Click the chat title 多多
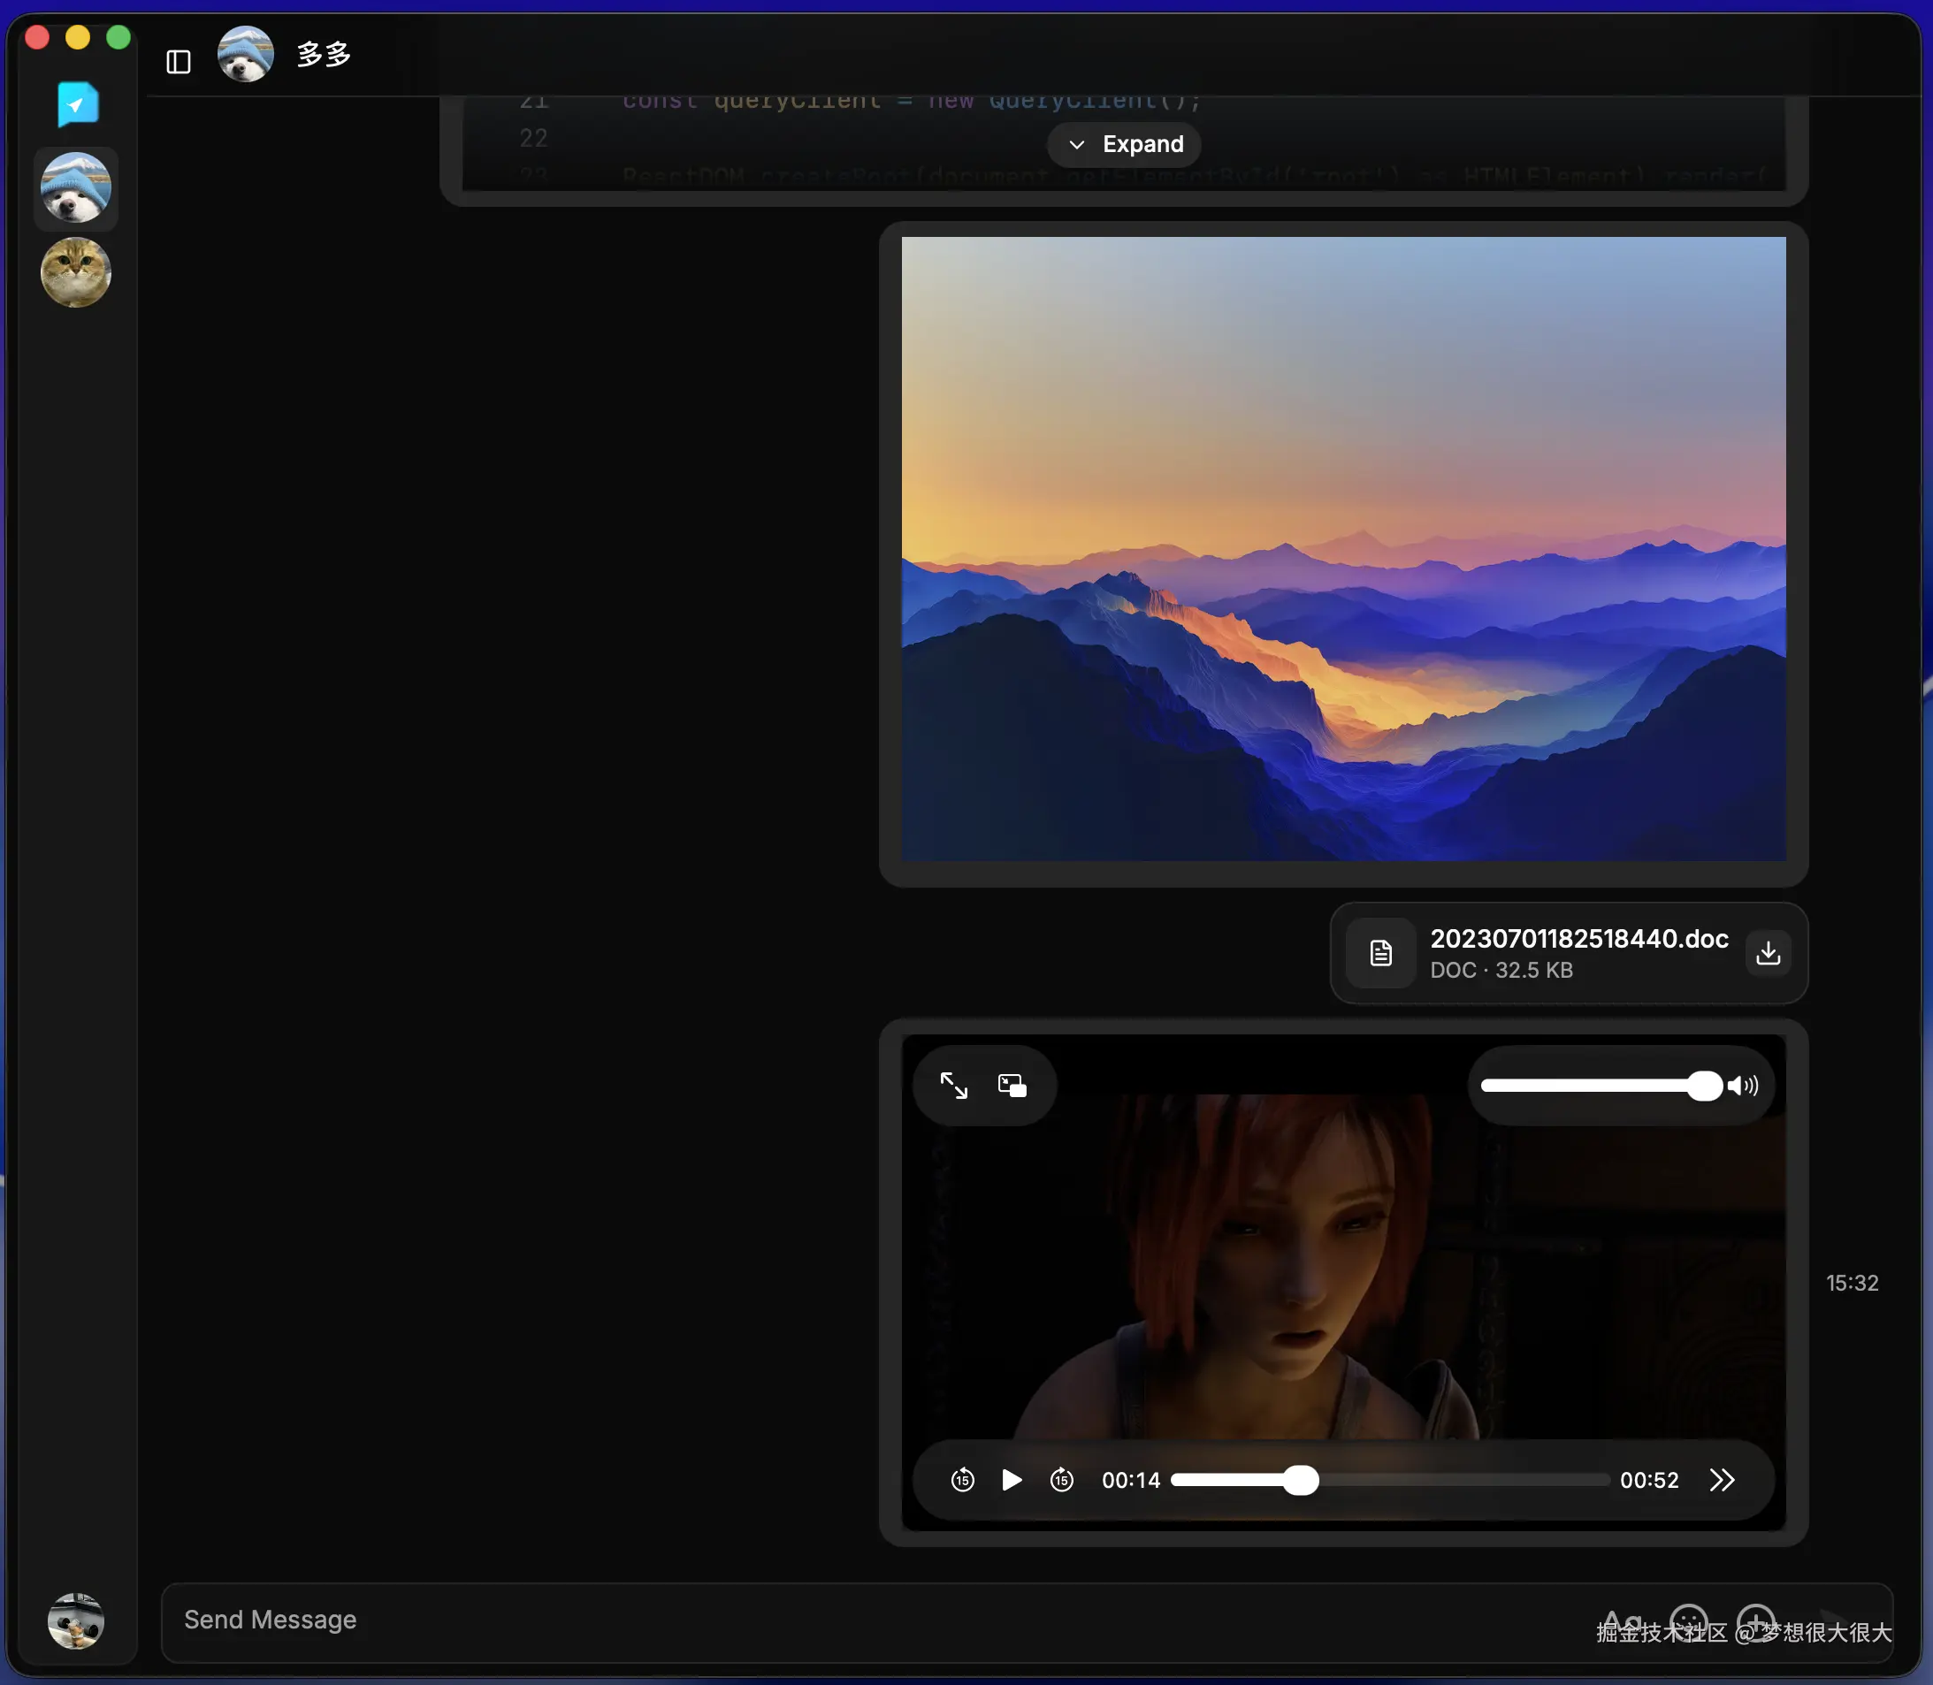 pos(324,55)
